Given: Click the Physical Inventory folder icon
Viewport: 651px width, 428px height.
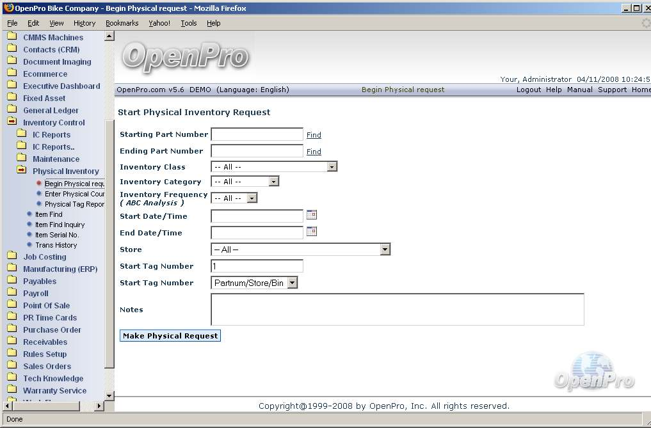Looking at the screenshot, I should click(x=22, y=171).
